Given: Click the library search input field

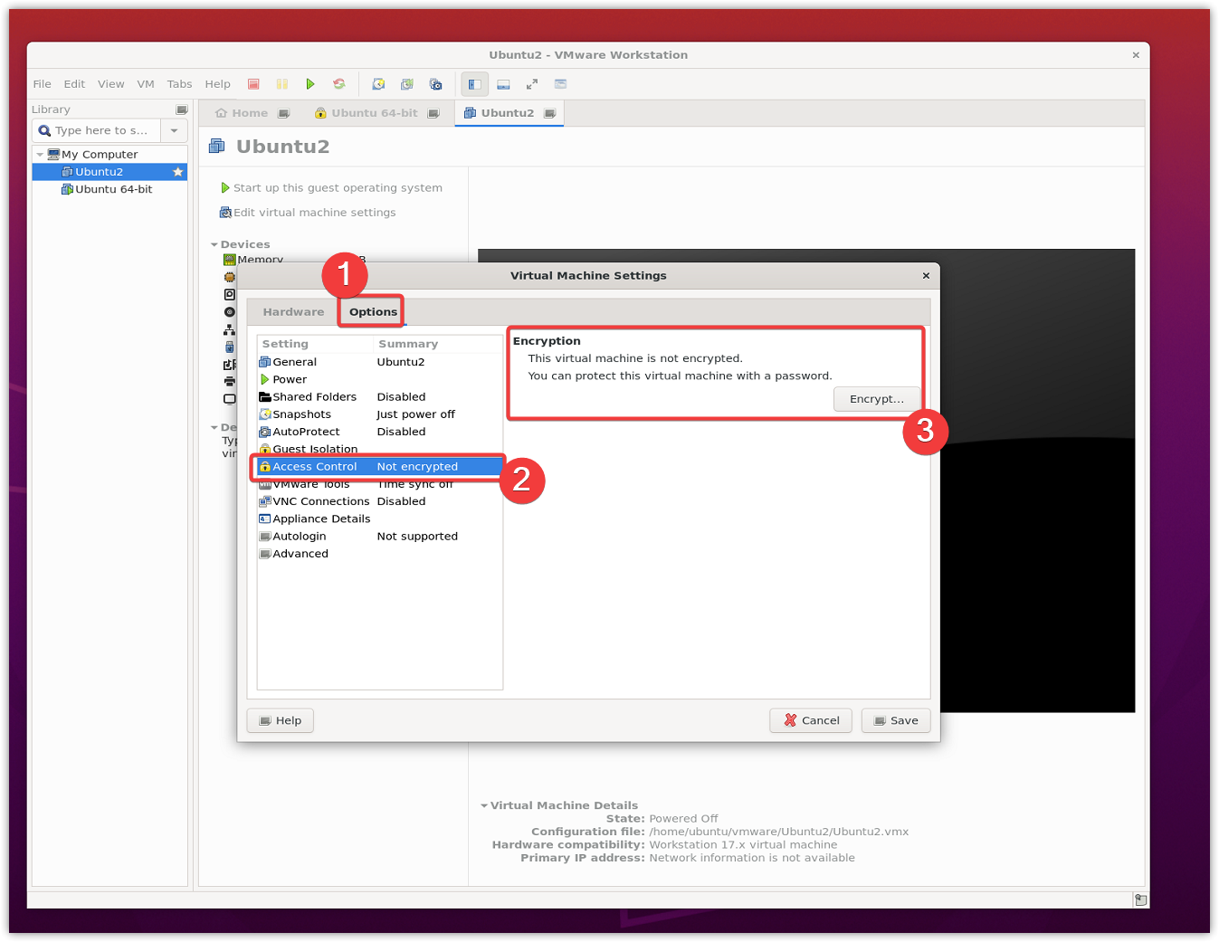Looking at the screenshot, I should pos(101,131).
